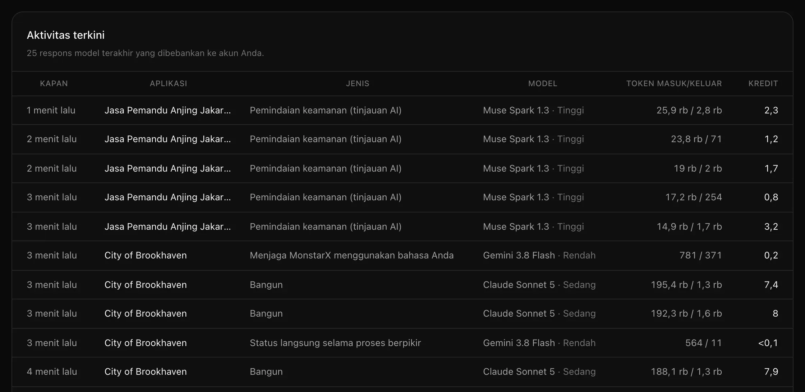
Task: Click the TOKEN MASUK/KELUAR column header
Action: pyautogui.click(x=674, y=84)
